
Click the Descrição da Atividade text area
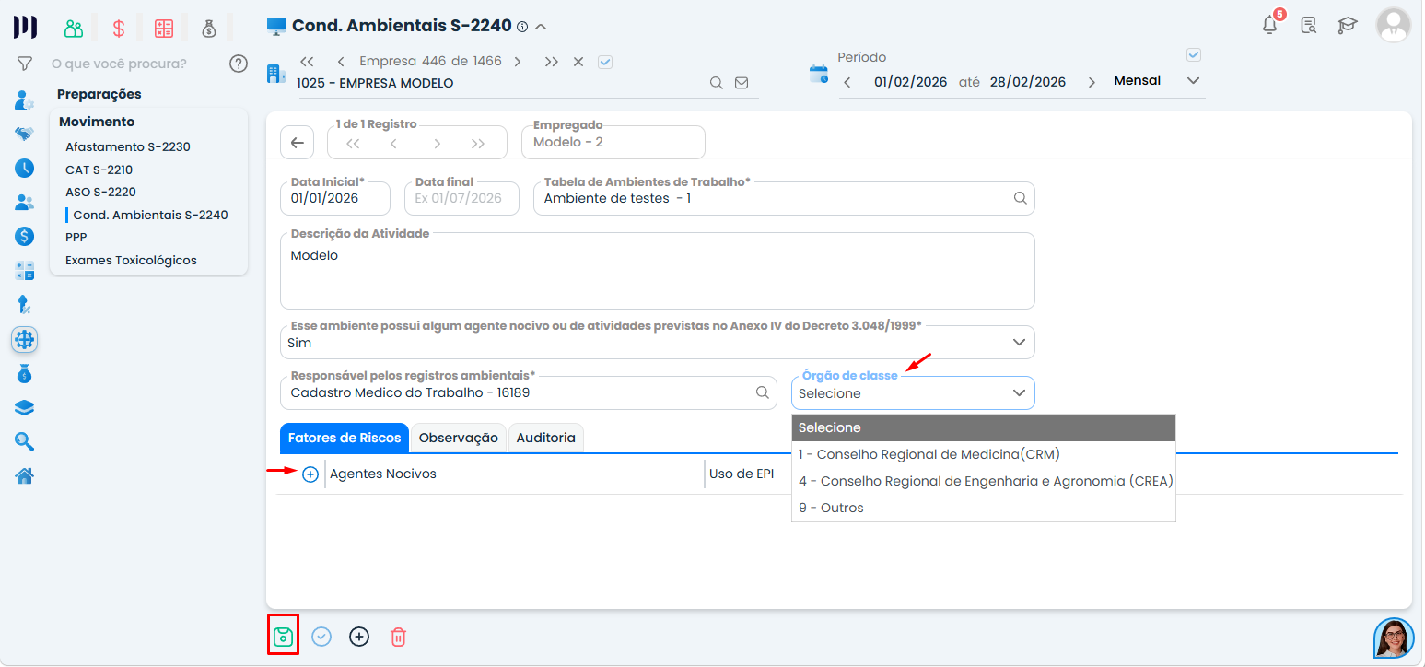tap(658, 270)
